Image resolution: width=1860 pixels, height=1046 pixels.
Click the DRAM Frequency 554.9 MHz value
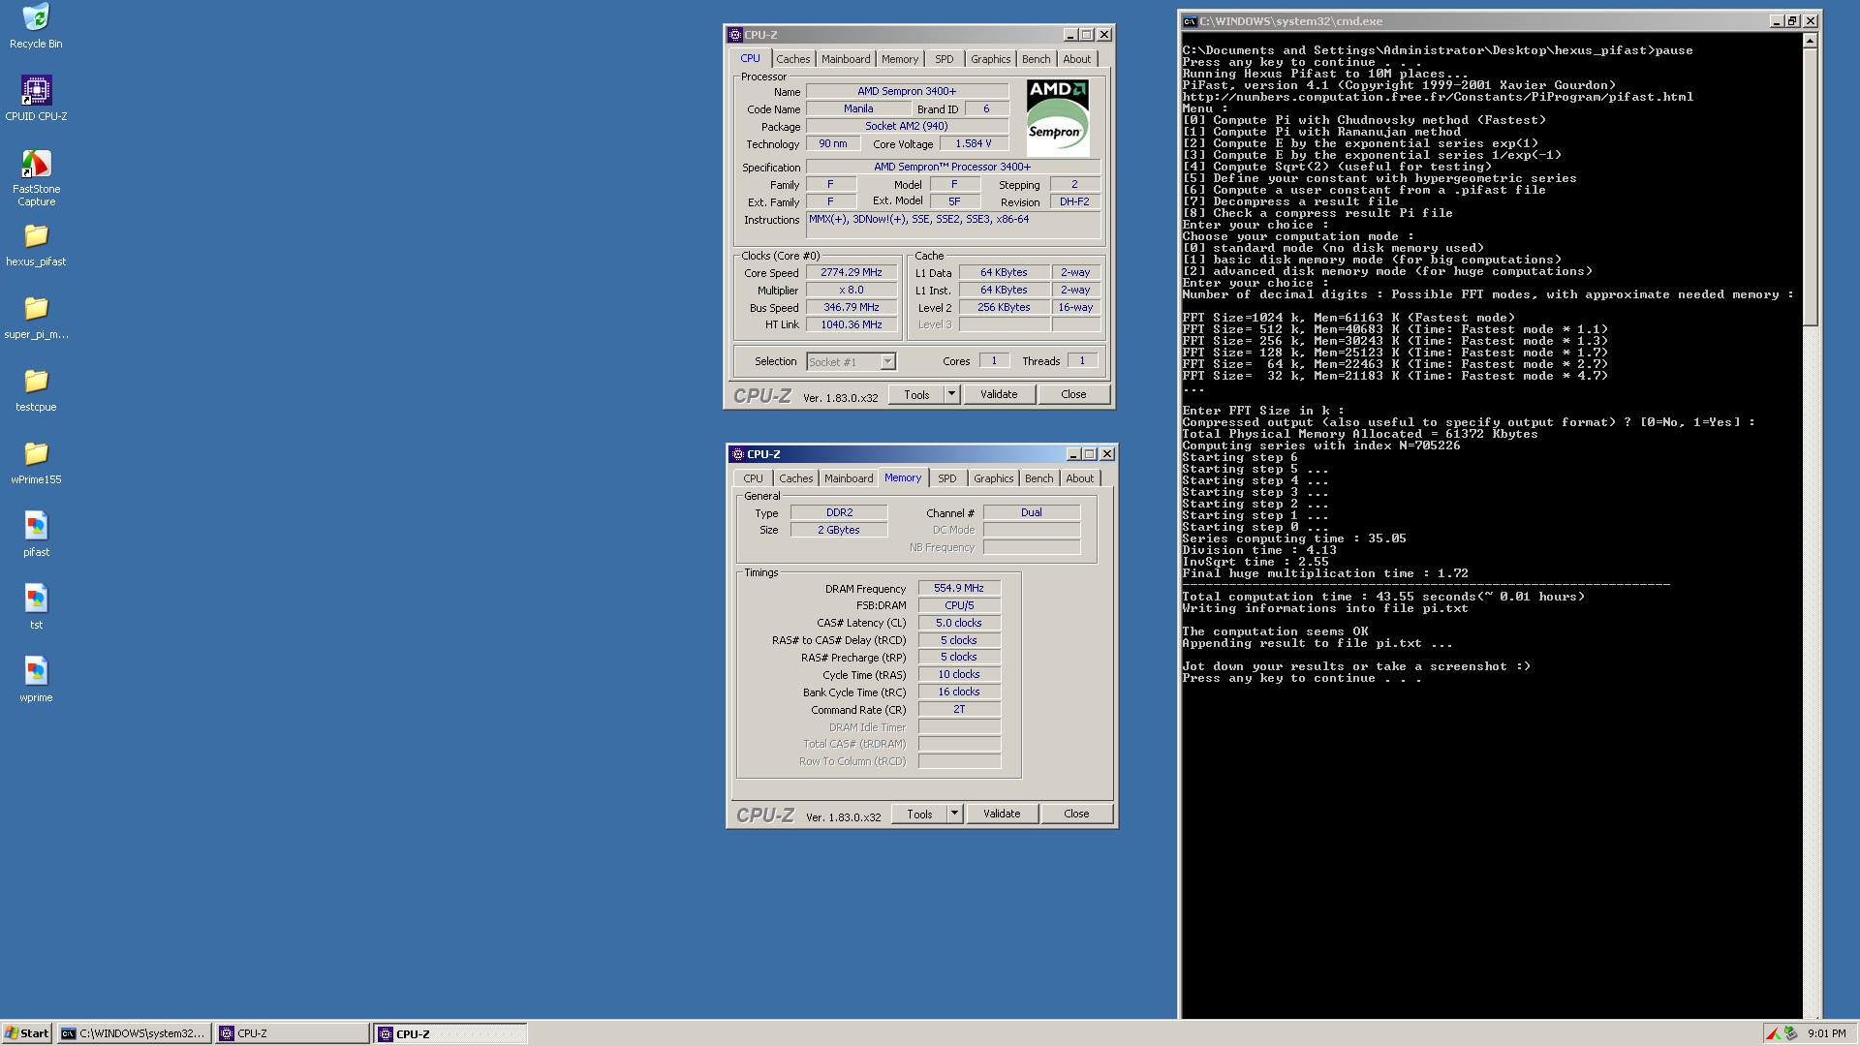point(959,588)
